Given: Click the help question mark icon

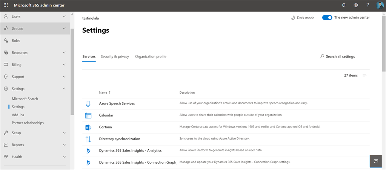Looking at the screenshot, I should click(368, 5).
